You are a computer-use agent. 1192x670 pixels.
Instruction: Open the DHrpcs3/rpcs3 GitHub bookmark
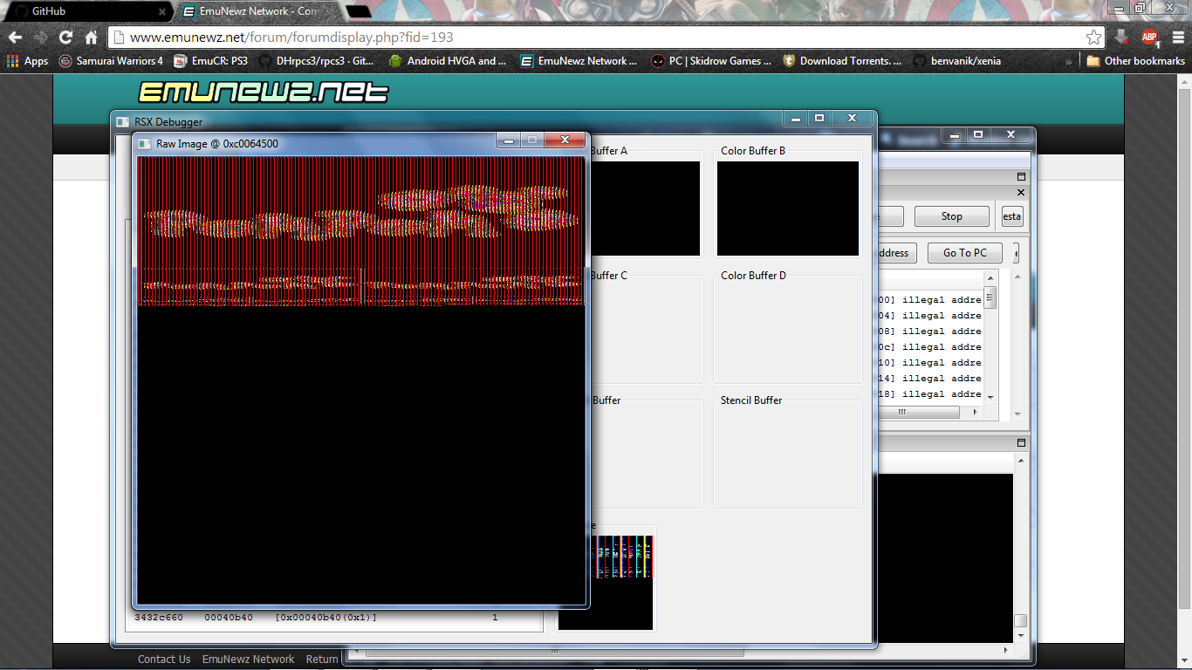tap(316, 61)
